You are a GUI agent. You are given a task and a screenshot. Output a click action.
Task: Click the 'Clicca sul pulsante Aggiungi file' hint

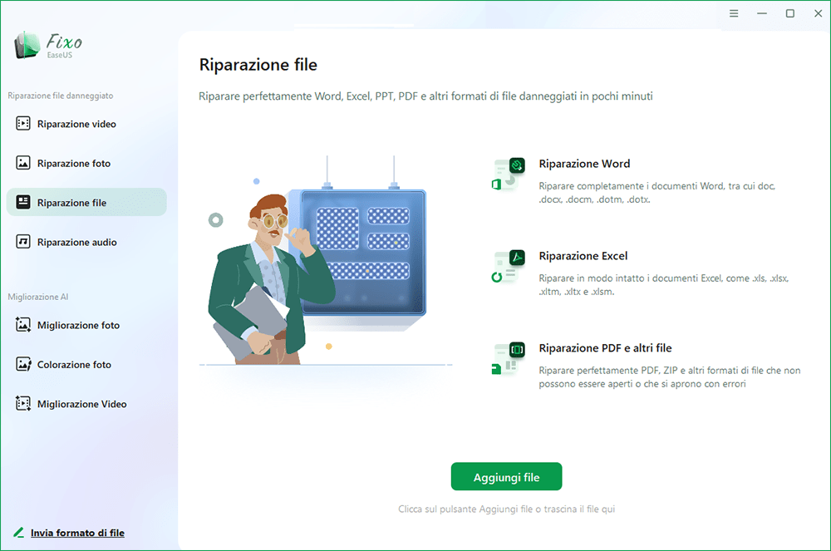(x=507, y=509)
